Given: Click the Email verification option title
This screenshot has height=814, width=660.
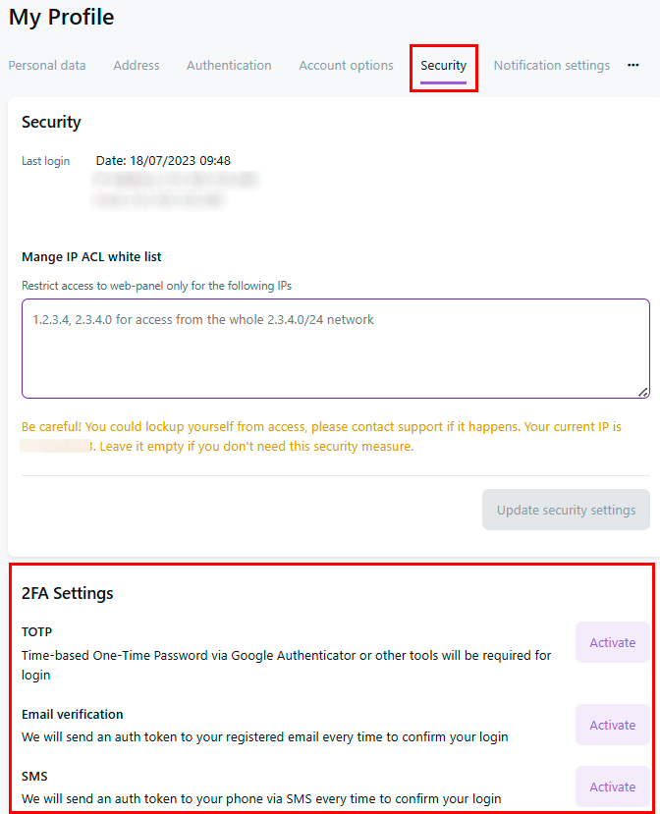Looking at the screenshot, I should coord(73,714).
